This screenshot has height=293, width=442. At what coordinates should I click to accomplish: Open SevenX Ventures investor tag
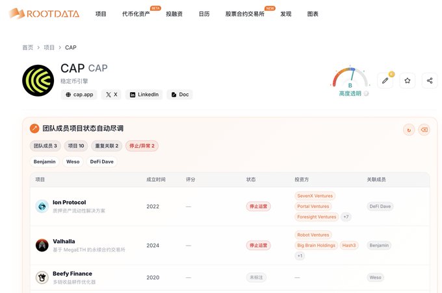click(315, 196)
